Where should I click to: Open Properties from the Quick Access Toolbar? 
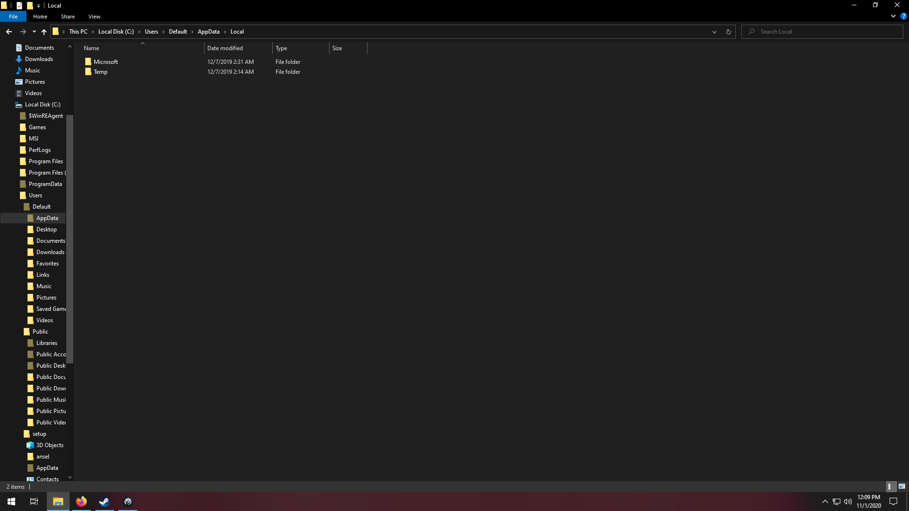19,5
